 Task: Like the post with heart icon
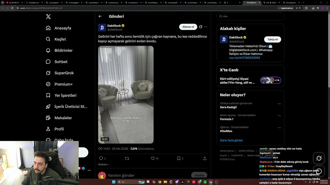click(x=153, y=159)
